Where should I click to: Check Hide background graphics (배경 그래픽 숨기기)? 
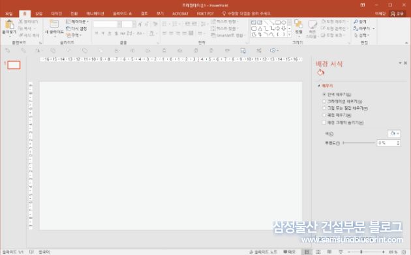tap(324, 122)
